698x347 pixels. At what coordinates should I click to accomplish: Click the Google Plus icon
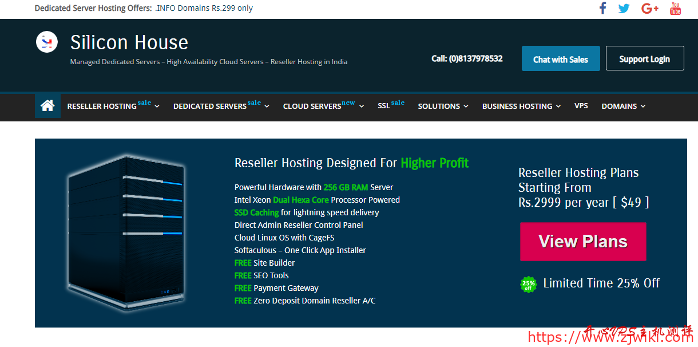click(x=650, y=8)
